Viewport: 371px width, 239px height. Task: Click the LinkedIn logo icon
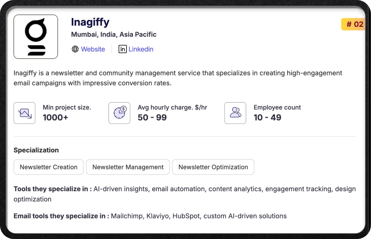123,49
